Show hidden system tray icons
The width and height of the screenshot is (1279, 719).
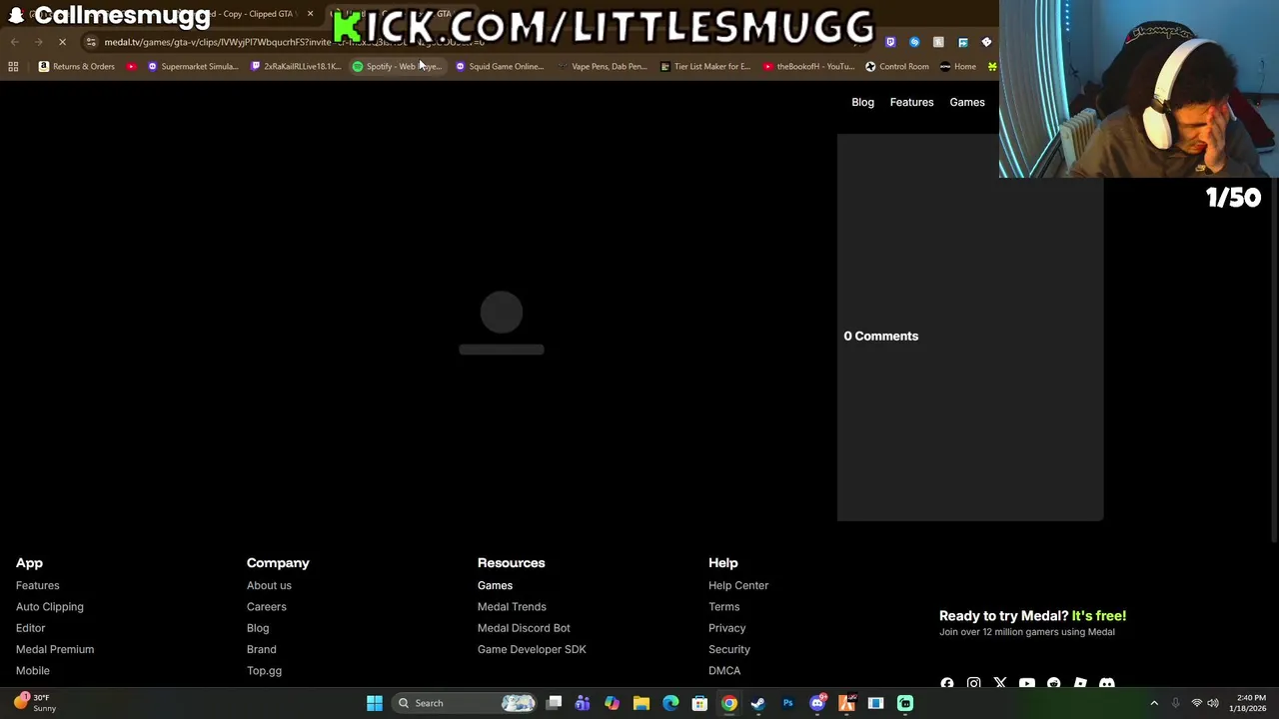coord(1154,703)
